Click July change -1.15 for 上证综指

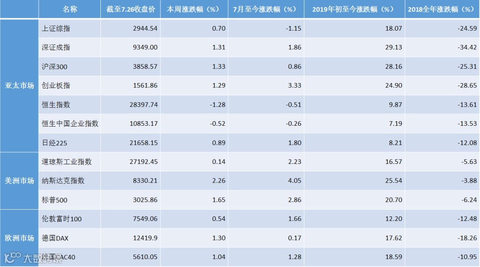294,28
